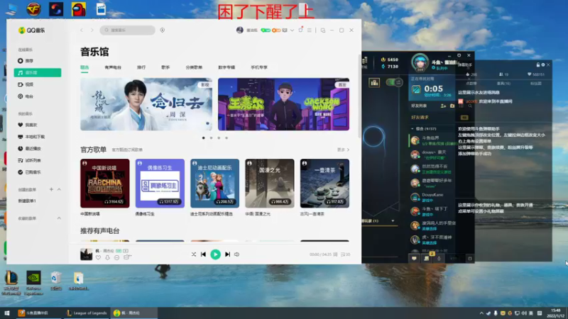Open the volume control in player bar

coord(237,254)
